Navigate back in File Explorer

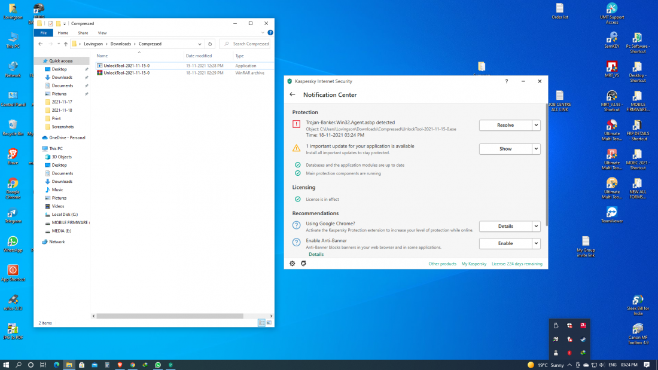[x=40, y=44]
